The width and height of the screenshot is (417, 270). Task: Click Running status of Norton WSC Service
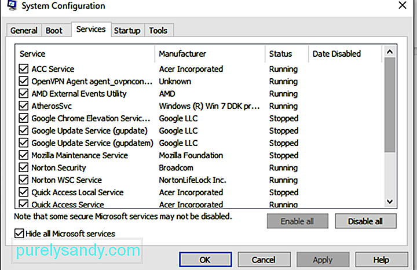[283, 180]
